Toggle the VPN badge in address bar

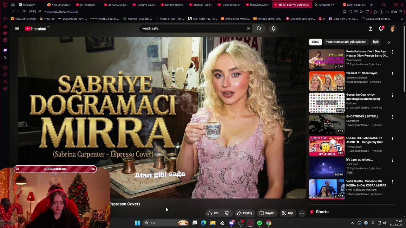[32, 12]
